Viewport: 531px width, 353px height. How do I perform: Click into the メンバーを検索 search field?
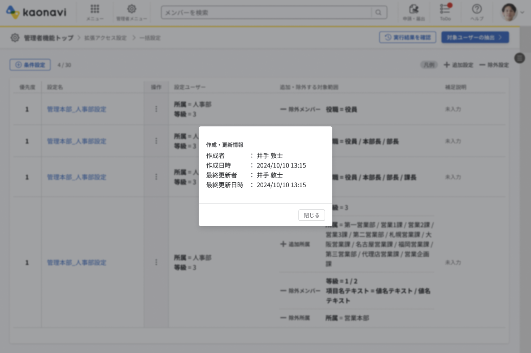click(x=267, y=13)
